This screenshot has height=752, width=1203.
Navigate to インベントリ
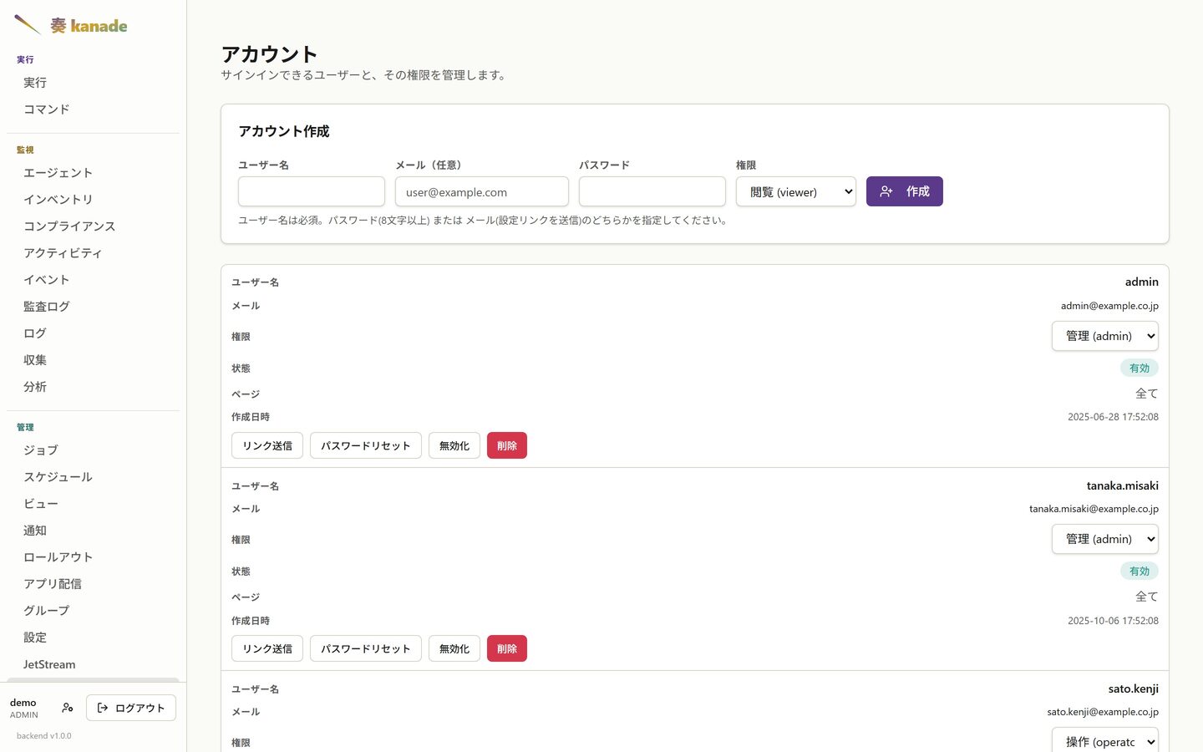click(93, 200)
